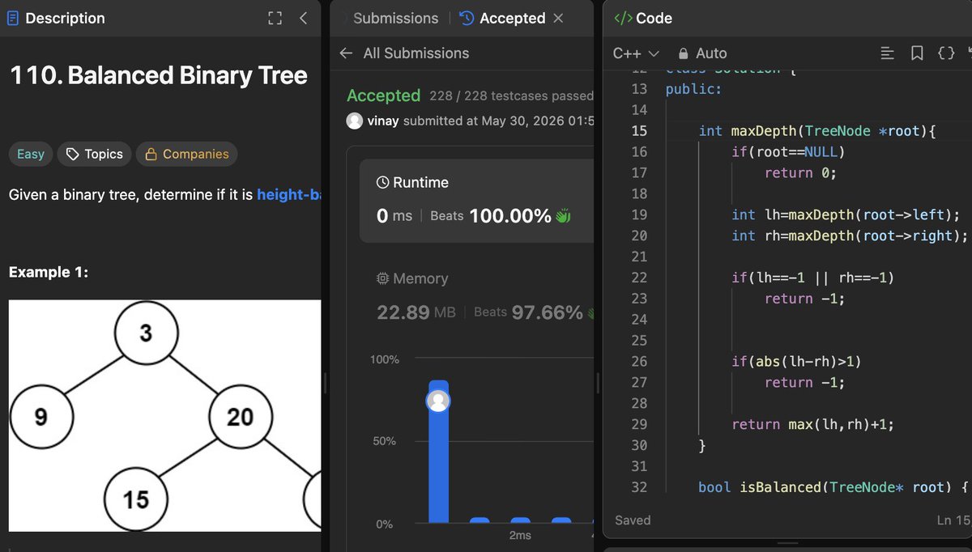This screenshot has width=972, height=552.
Task: Toggle the Auto lock setting
Action: coord(702,53)
